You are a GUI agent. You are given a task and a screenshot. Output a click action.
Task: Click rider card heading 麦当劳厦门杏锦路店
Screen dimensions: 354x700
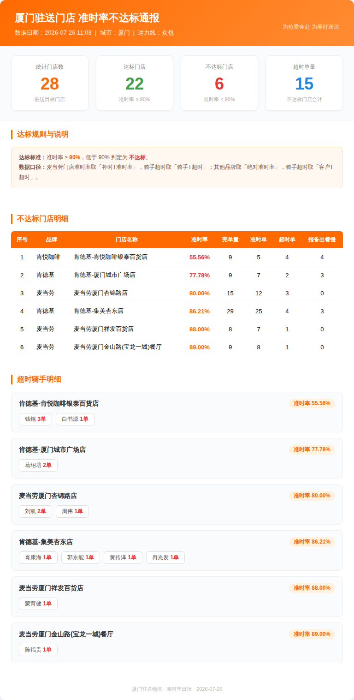[x=48, y=496]
